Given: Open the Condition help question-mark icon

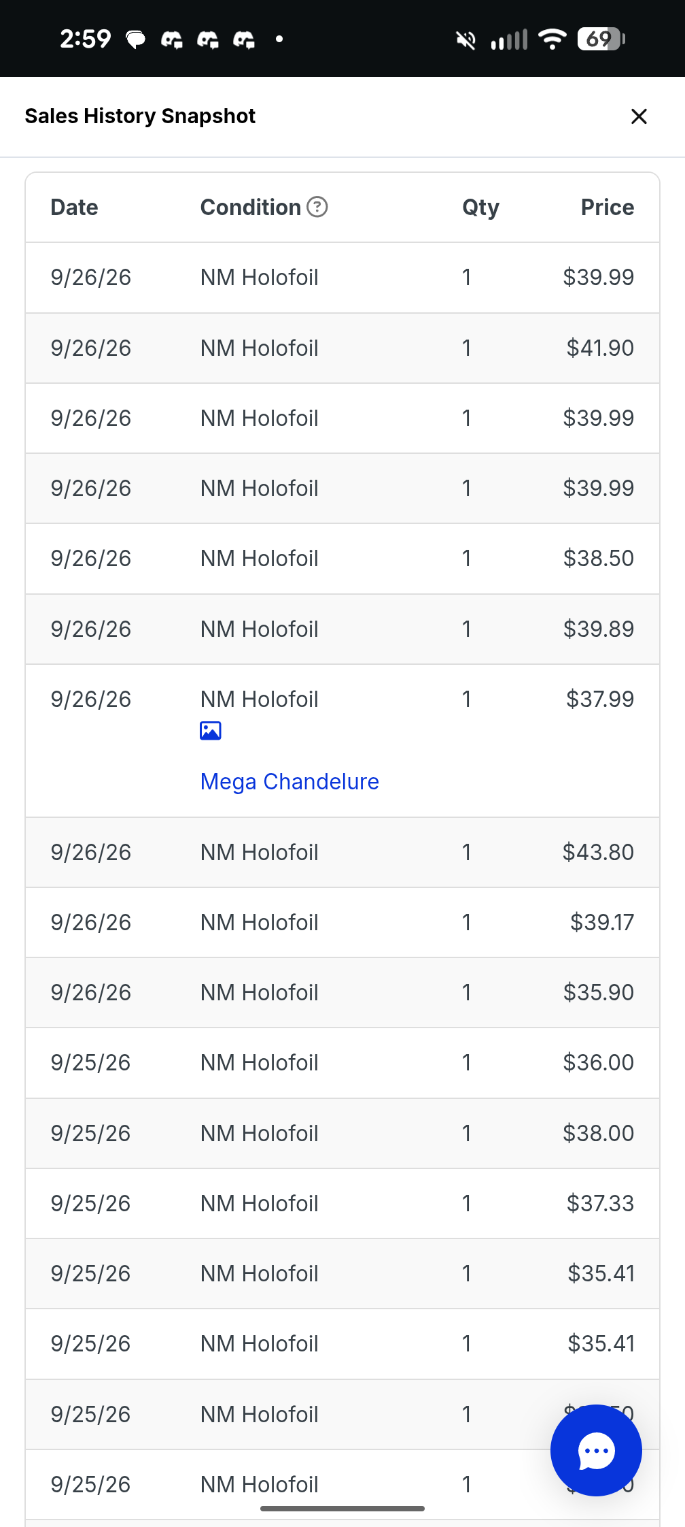Looking at the screenshot, I should 317,207.
